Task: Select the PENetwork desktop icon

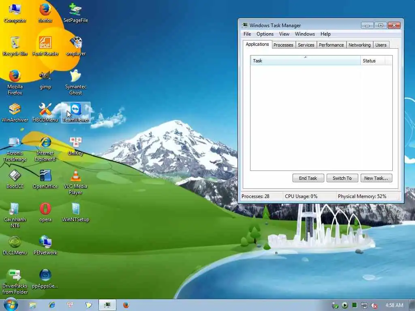Action: 45,245
